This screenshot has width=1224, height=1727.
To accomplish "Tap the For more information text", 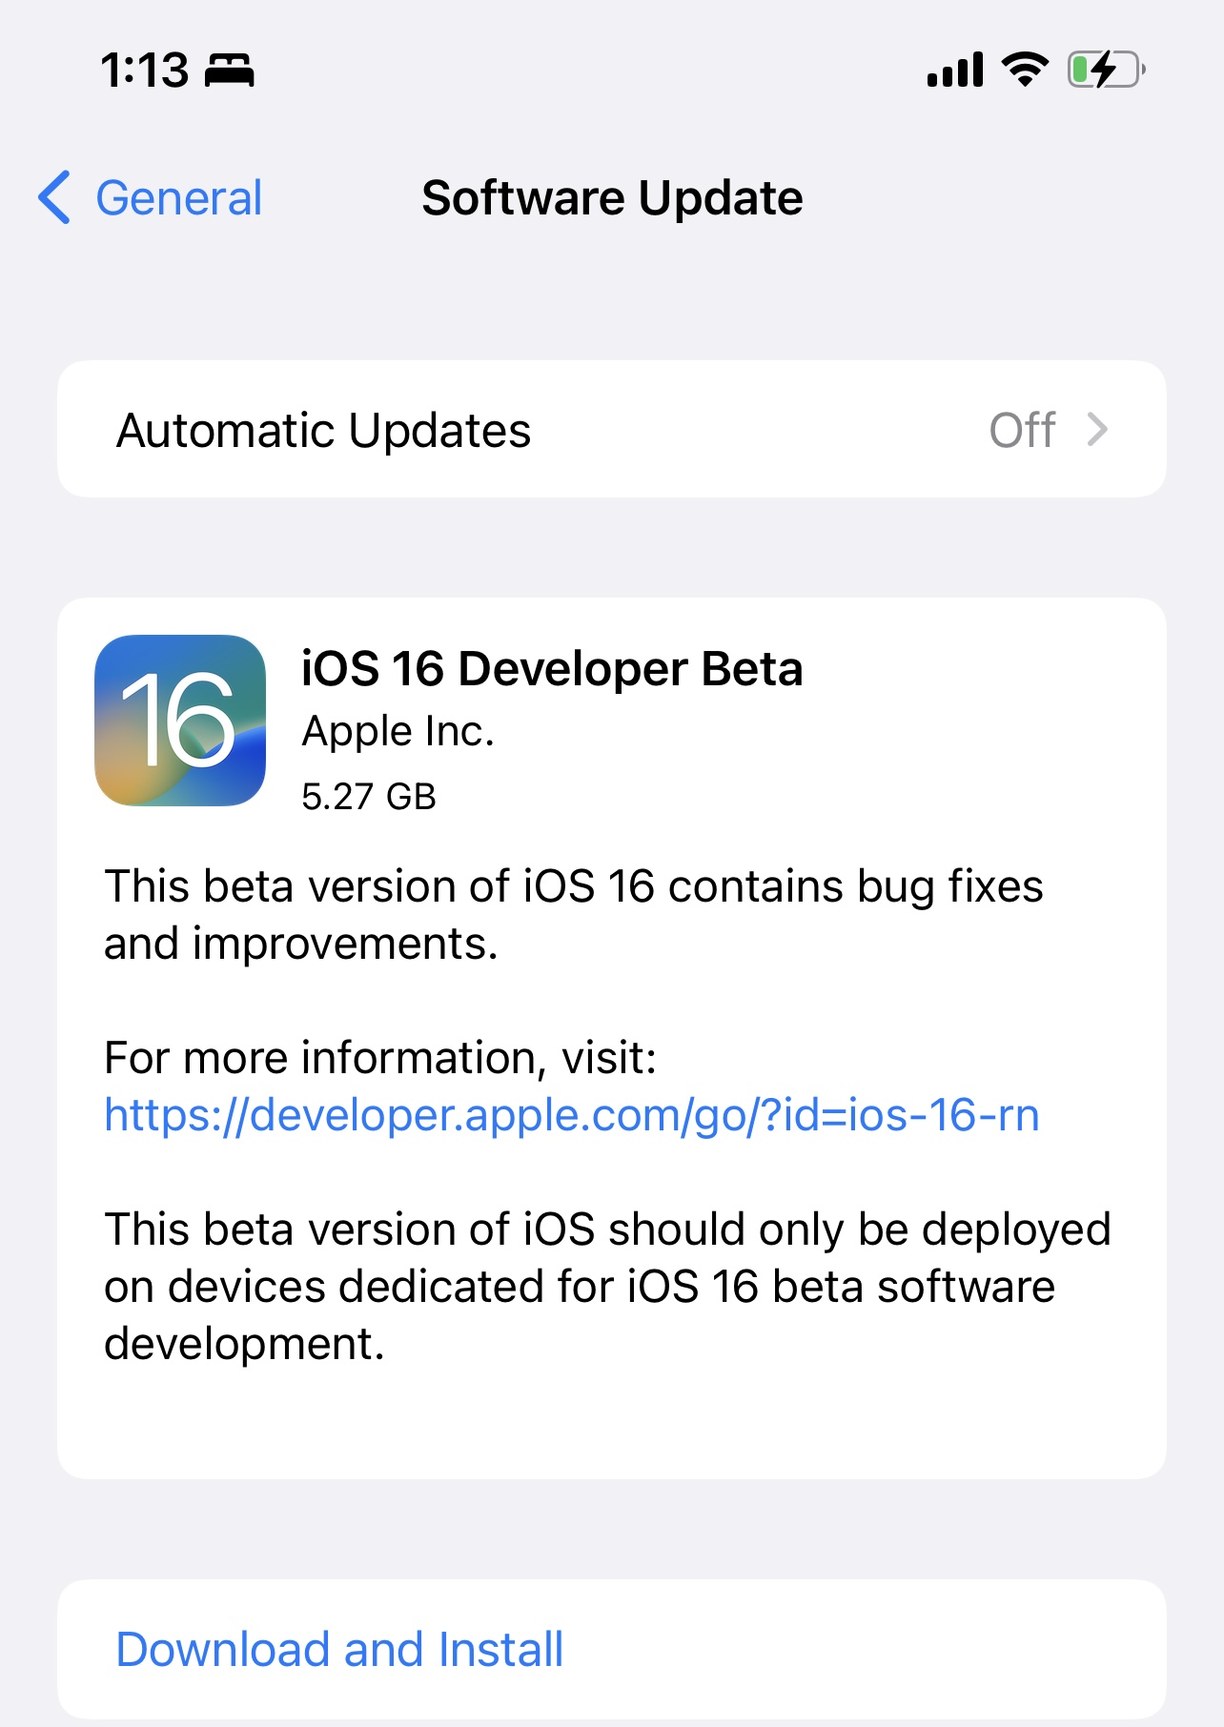I will tap(380, 1058).
